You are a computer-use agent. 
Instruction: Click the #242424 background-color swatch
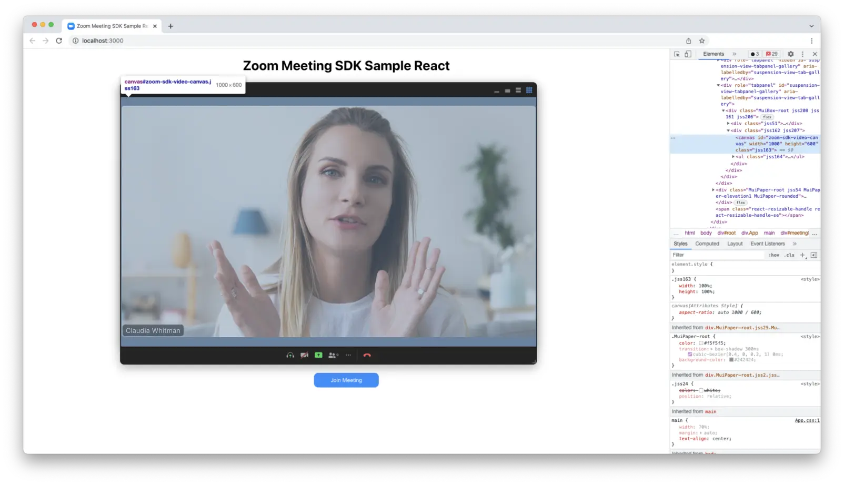(x=731, y=360)
